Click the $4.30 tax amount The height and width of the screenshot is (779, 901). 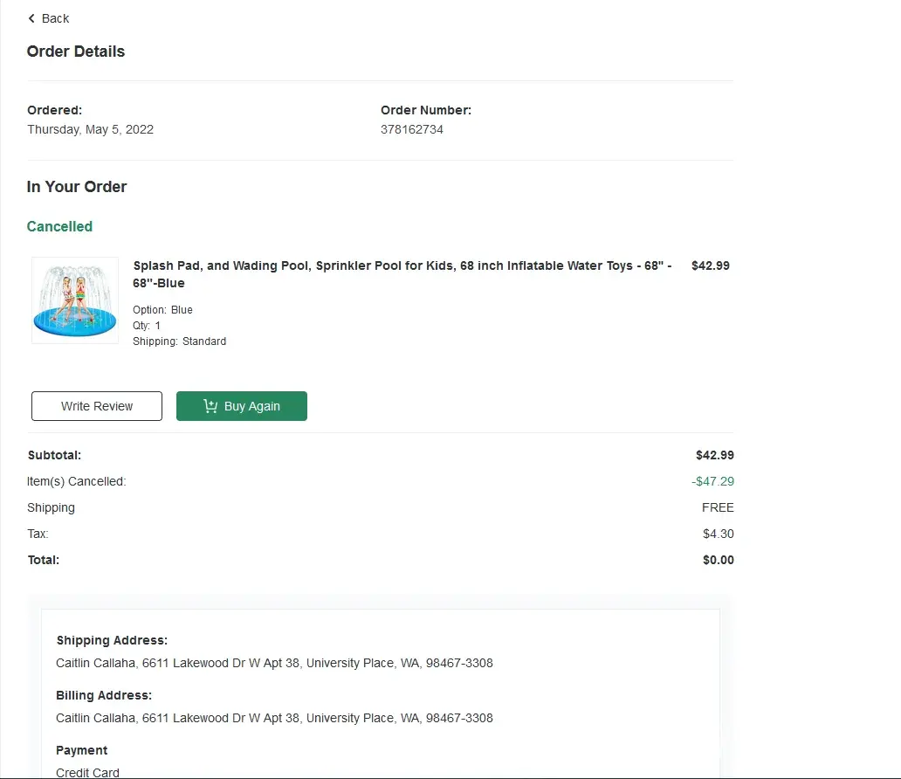click(718, 534)
